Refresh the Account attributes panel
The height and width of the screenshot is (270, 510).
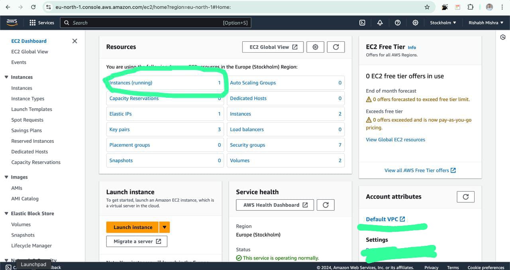click(465, 196)
